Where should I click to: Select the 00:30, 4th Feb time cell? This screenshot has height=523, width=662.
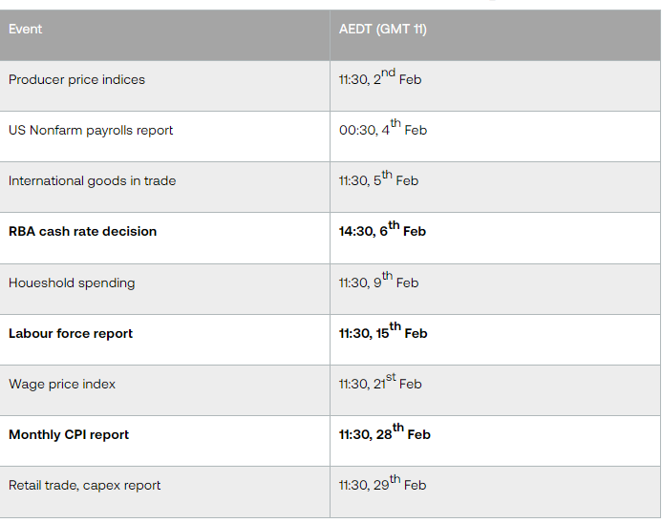click(383, 131)
